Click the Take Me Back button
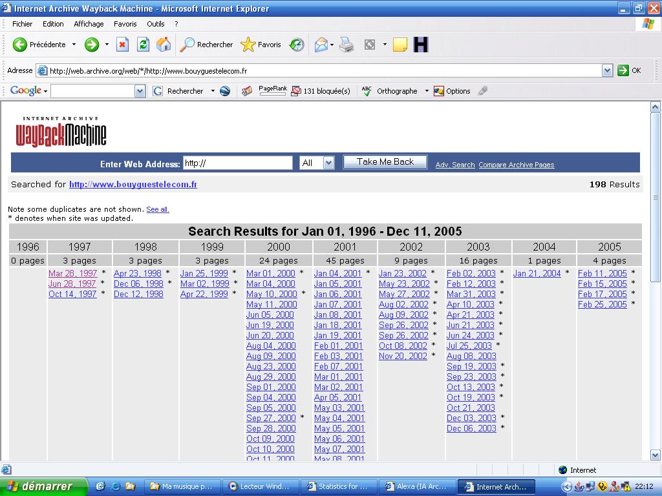 pyautogui.click(x=385, y=162)
